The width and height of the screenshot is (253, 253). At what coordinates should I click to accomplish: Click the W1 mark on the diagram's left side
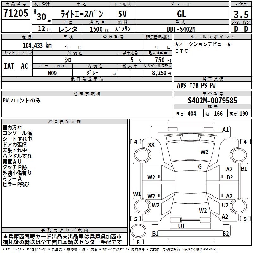tap(137, 194)
